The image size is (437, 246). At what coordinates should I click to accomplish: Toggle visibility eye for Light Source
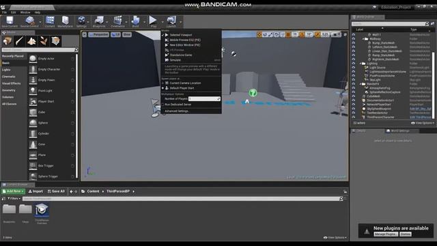point(354,68)
